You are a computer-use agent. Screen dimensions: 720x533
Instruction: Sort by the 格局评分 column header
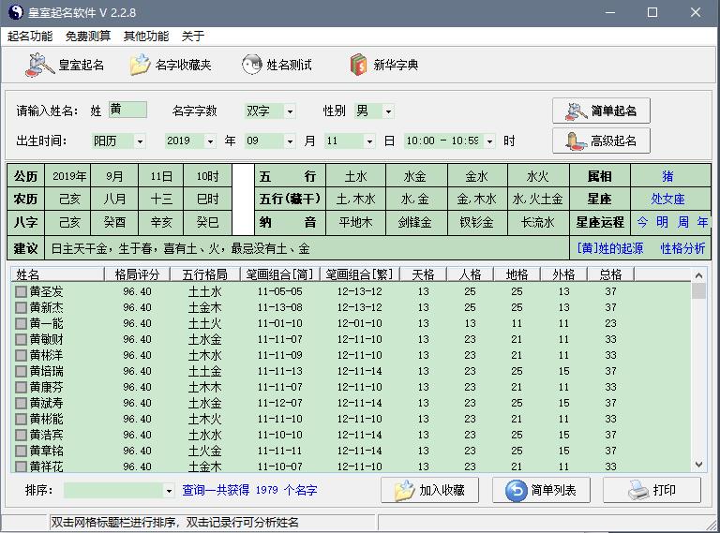tap(137, 274)
